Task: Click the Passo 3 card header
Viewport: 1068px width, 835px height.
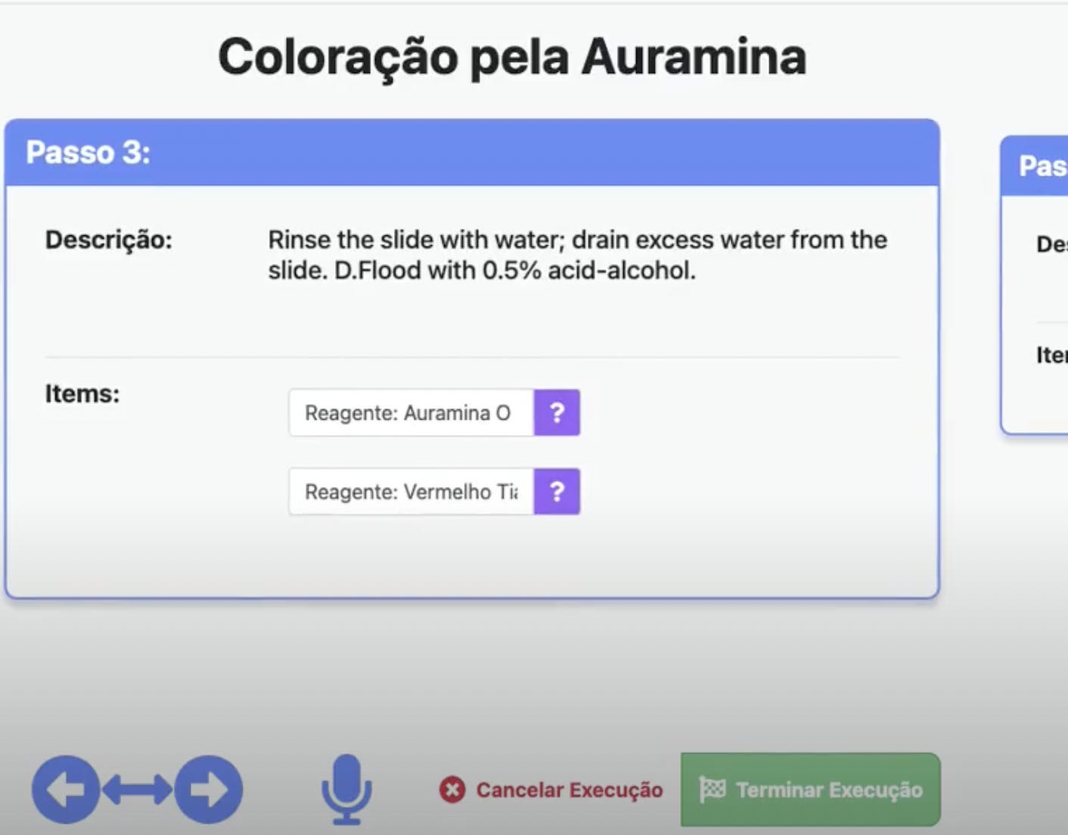Action: coord(471,153)
